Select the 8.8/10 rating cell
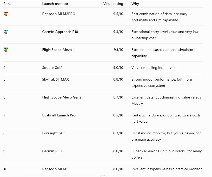The height and width of the screenshot is (177, 212). point(118,79)
